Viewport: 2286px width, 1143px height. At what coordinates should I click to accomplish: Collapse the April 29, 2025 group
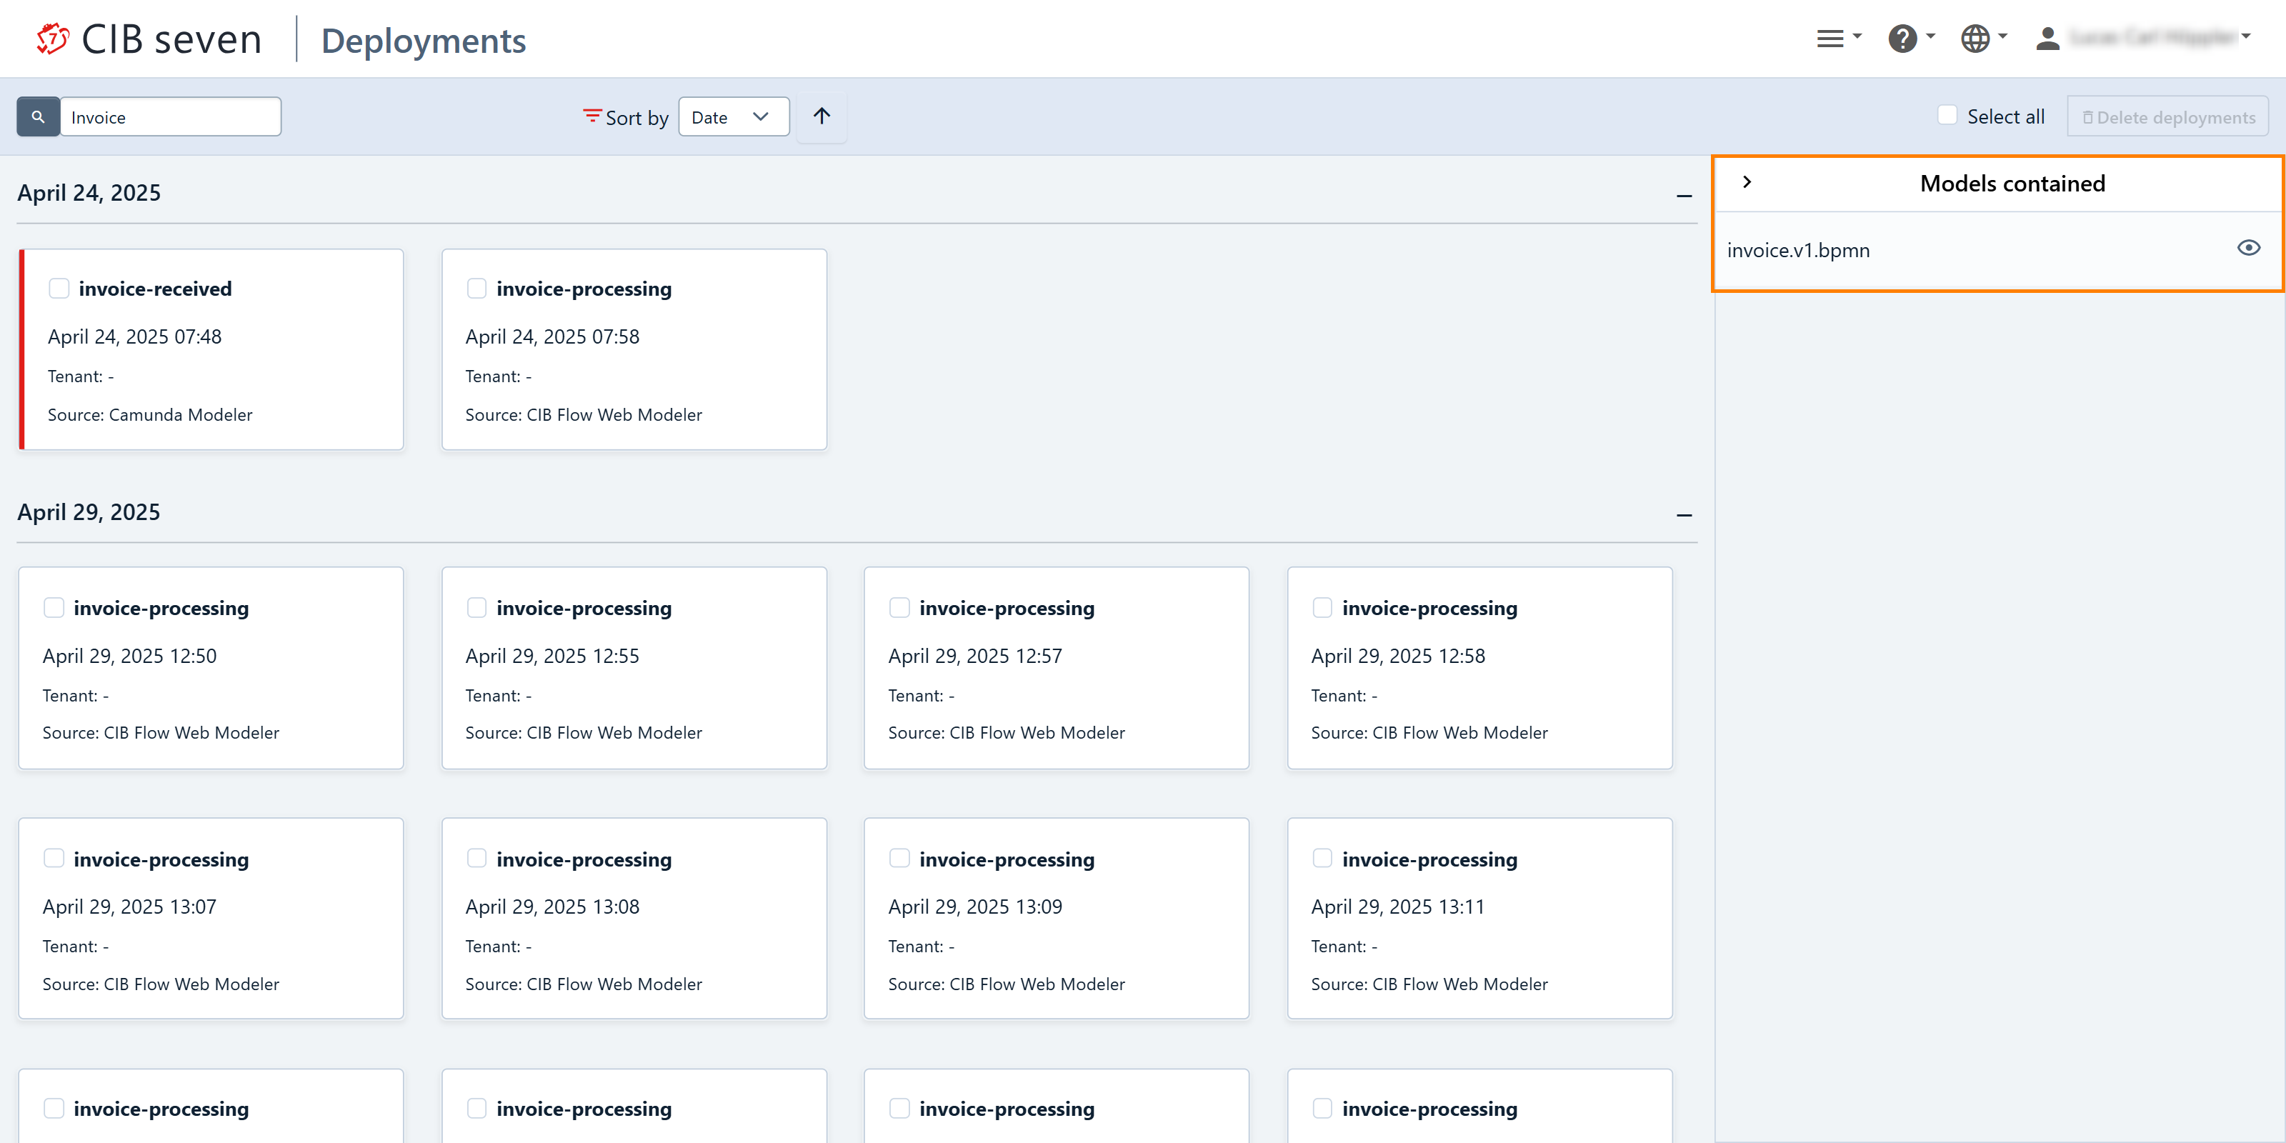(x=1684, y=514)
